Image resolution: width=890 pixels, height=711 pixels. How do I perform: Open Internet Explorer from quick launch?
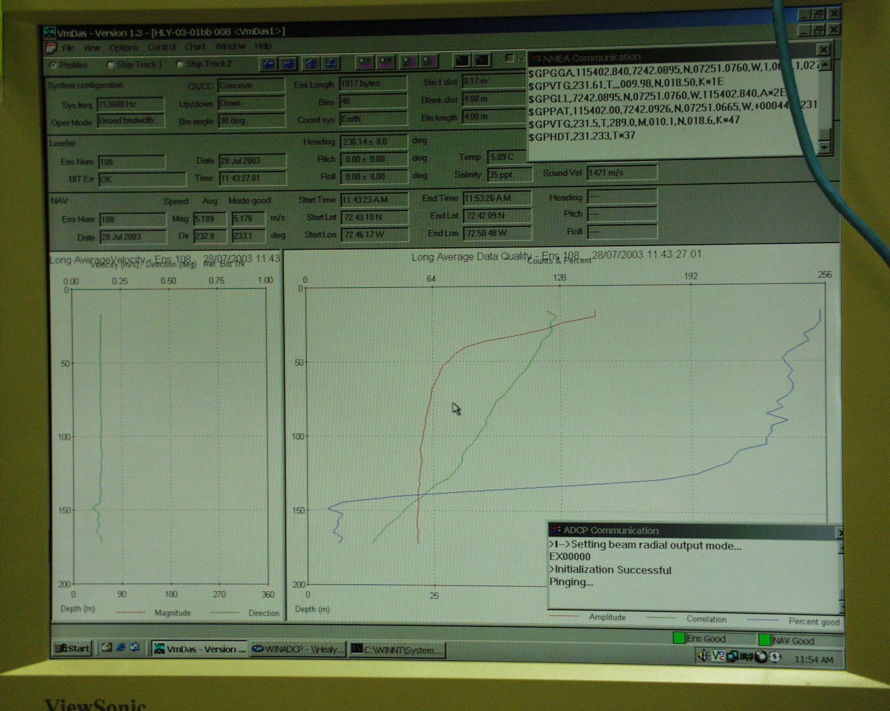[x=121, y=648]
